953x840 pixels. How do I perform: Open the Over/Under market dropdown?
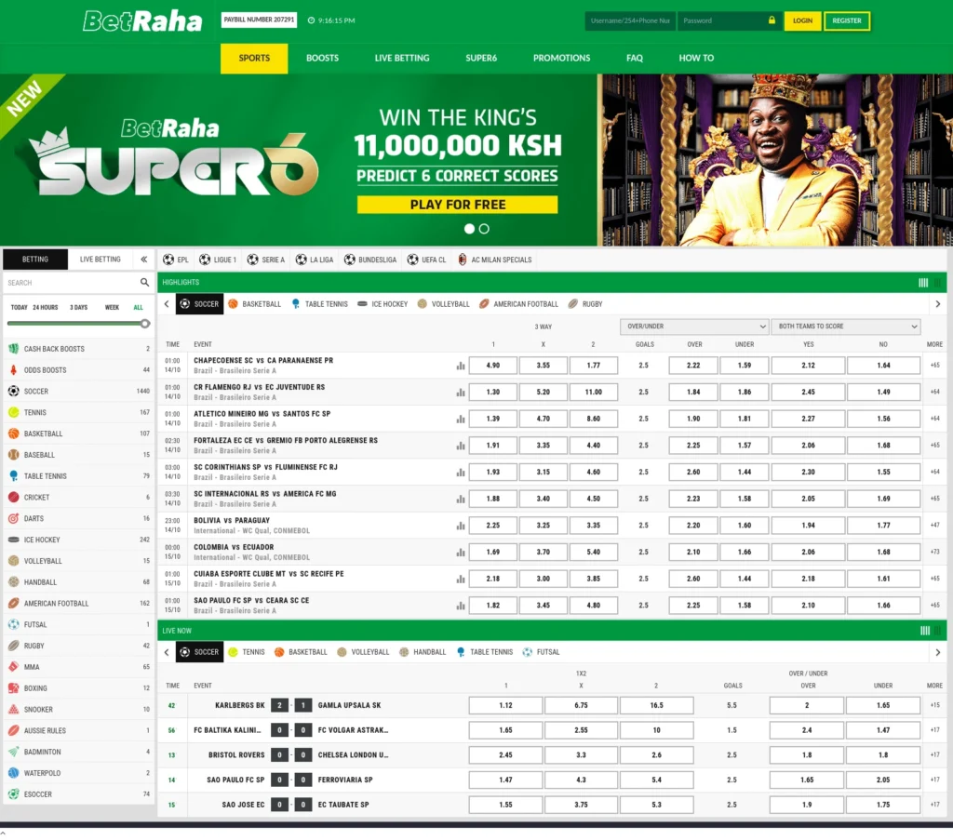[694, 327]
